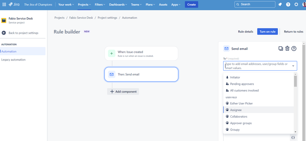Open help for Send email component

[294, 49]
